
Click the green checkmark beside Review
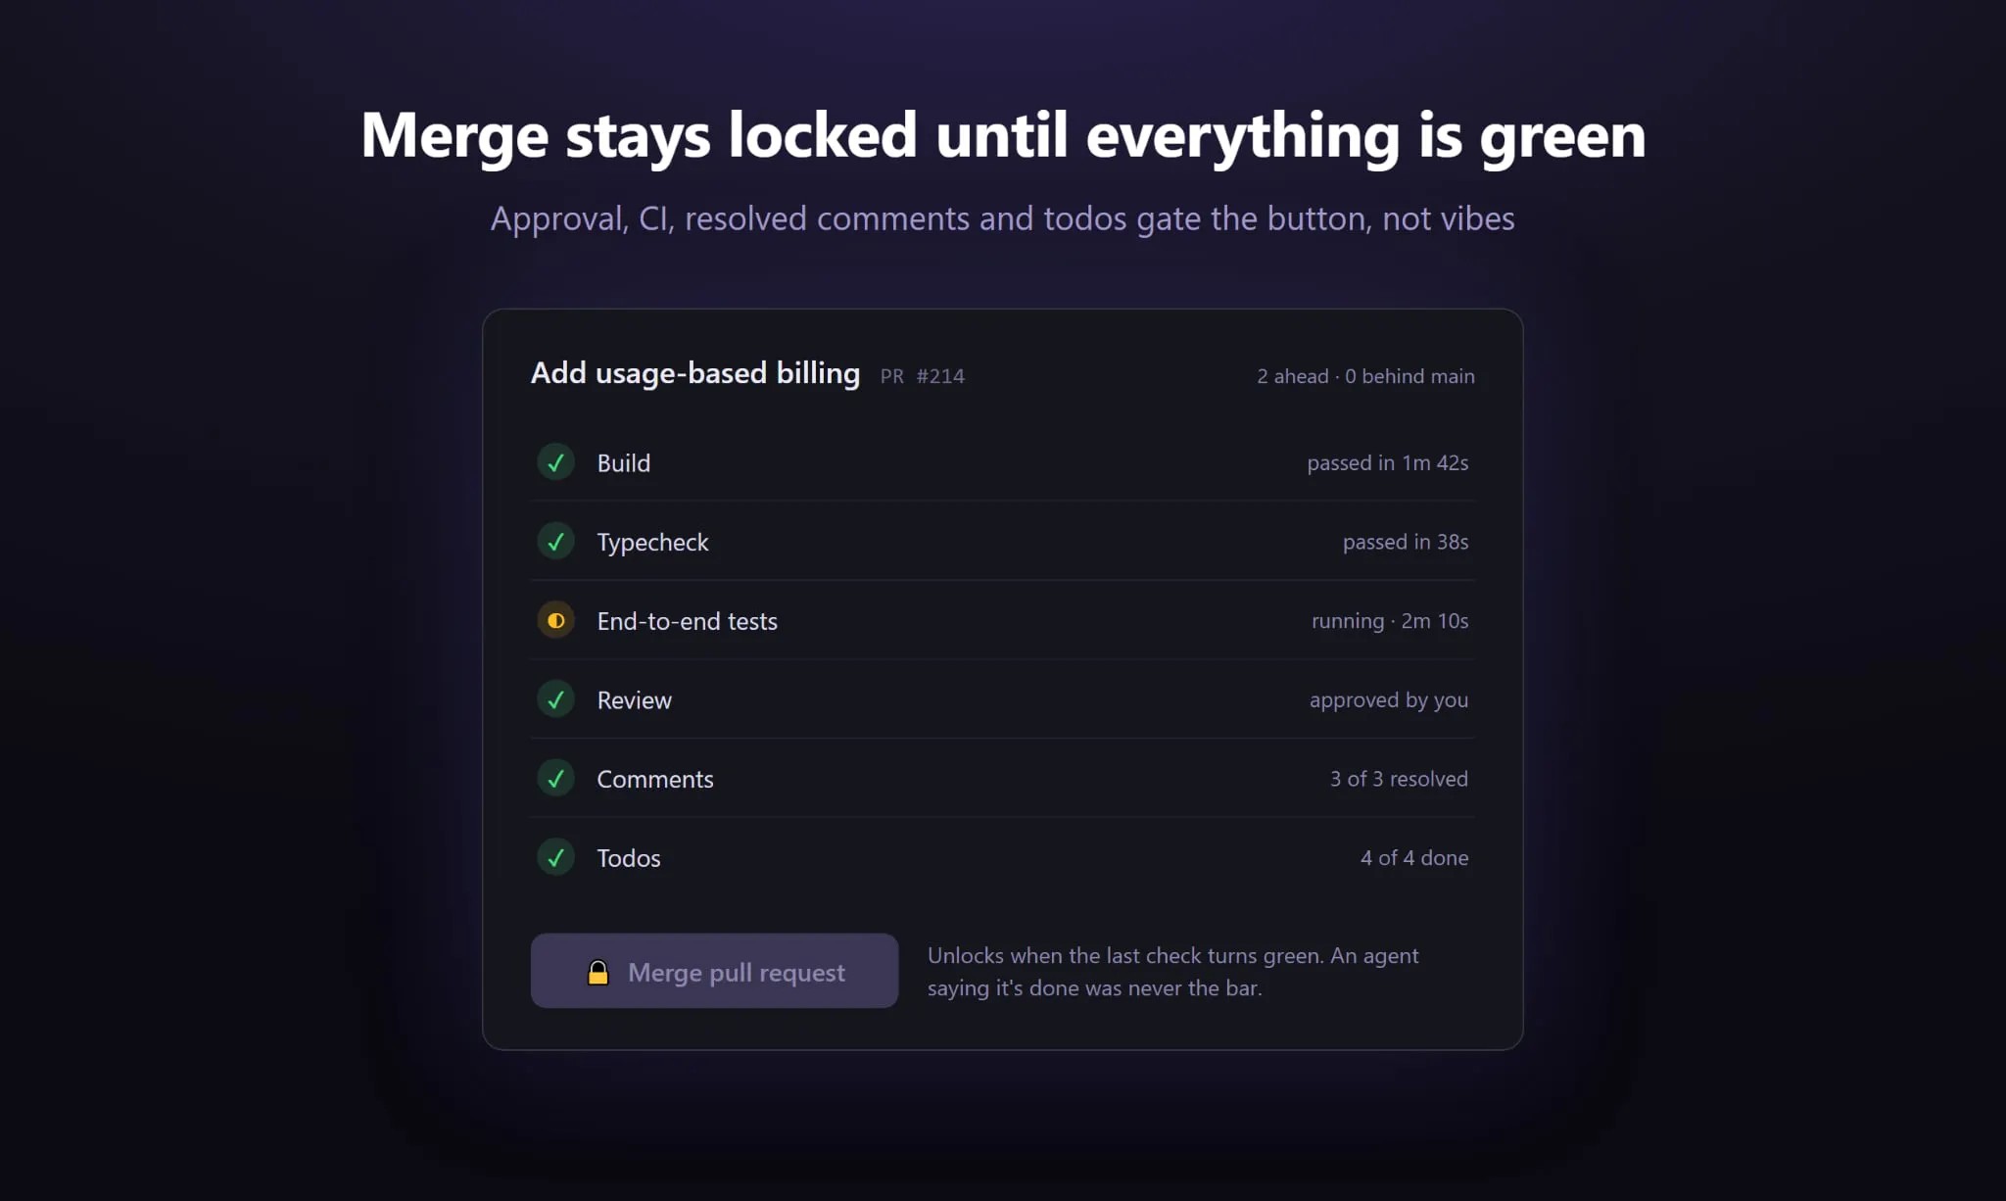[x=555, y=699]
